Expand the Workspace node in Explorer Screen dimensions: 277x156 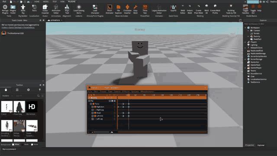[245, 28]
